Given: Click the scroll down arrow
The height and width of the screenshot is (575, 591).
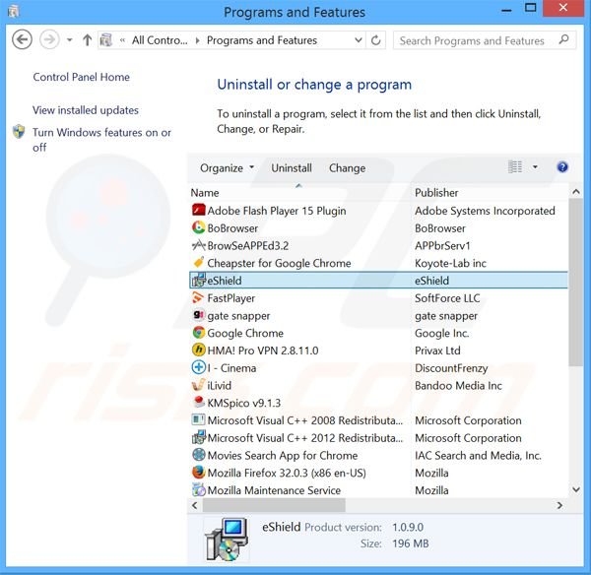Looking at the screenshot, I should (576, 489).
